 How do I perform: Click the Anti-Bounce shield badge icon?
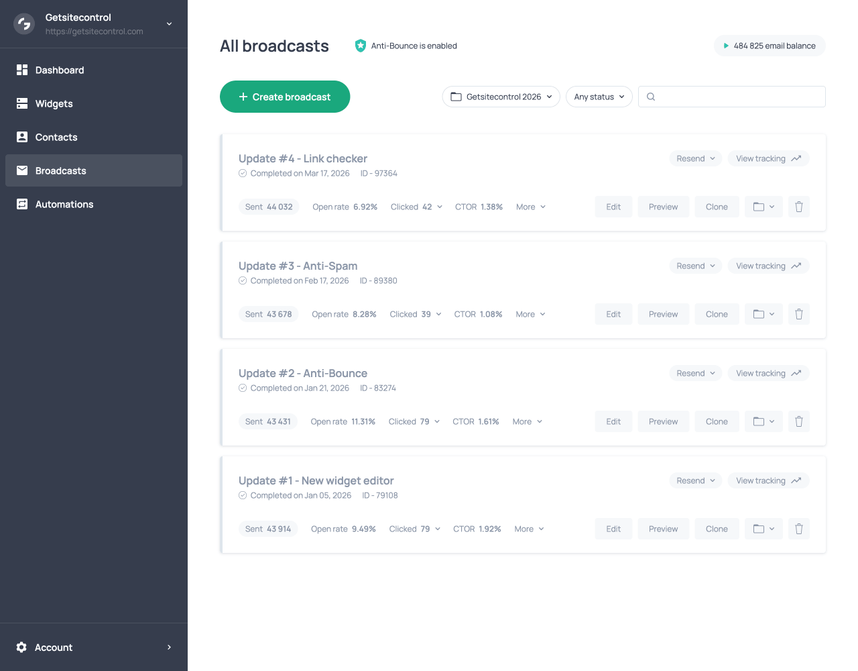click(x=361, y=46)
